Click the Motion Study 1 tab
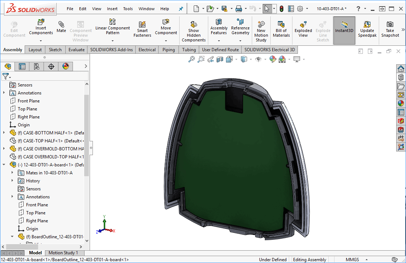Image resolution: width=406 pixels, height=263 pixels. (x=63, y=253)
